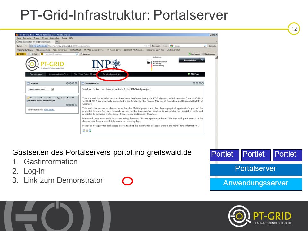The width and height of the screenshot is (308, 231).
Task: Click the Suchbegriff eingeben search field
Action: click(x=60, y=54)
